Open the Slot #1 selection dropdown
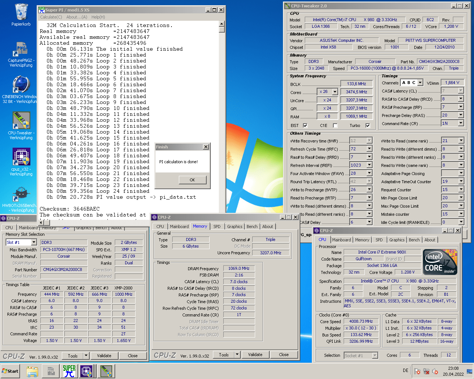Image resolution: width=474 pixels, height=379 pixels. pyautogui.click(x=34, y=242)
